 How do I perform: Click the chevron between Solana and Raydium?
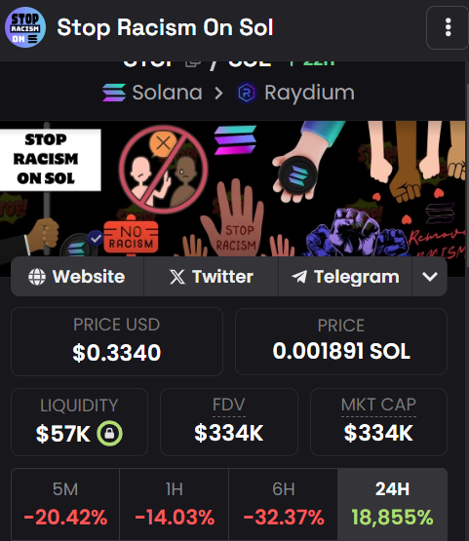tap(218, 93)
